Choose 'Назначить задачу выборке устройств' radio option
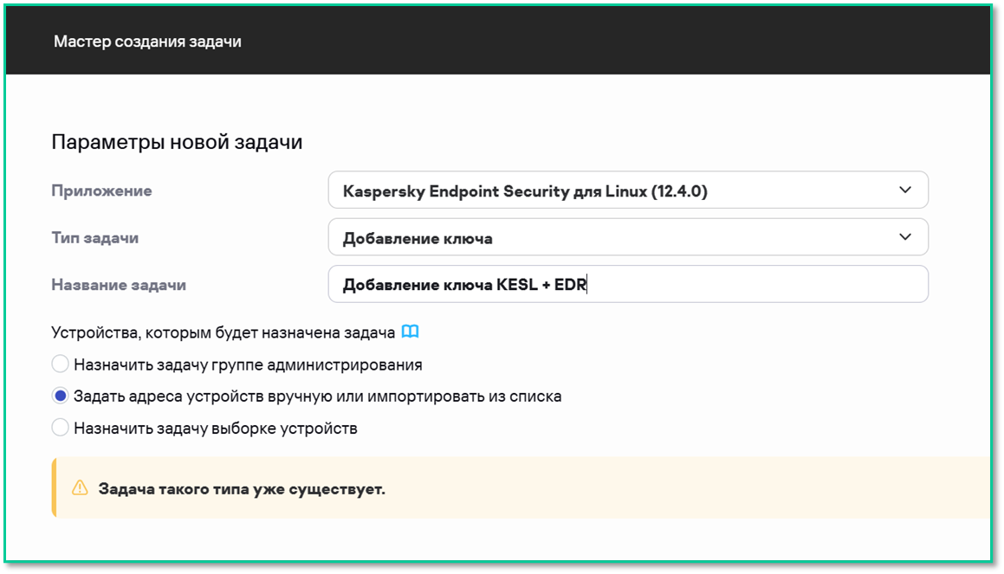 pos(60,428)
